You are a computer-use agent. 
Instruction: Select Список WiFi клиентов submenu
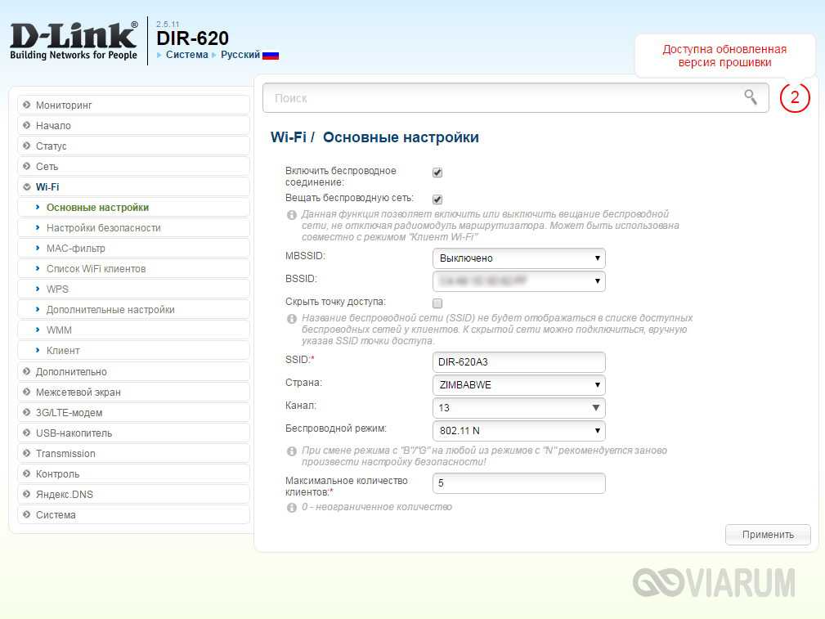pyautogui.click(x=133, y=268)
